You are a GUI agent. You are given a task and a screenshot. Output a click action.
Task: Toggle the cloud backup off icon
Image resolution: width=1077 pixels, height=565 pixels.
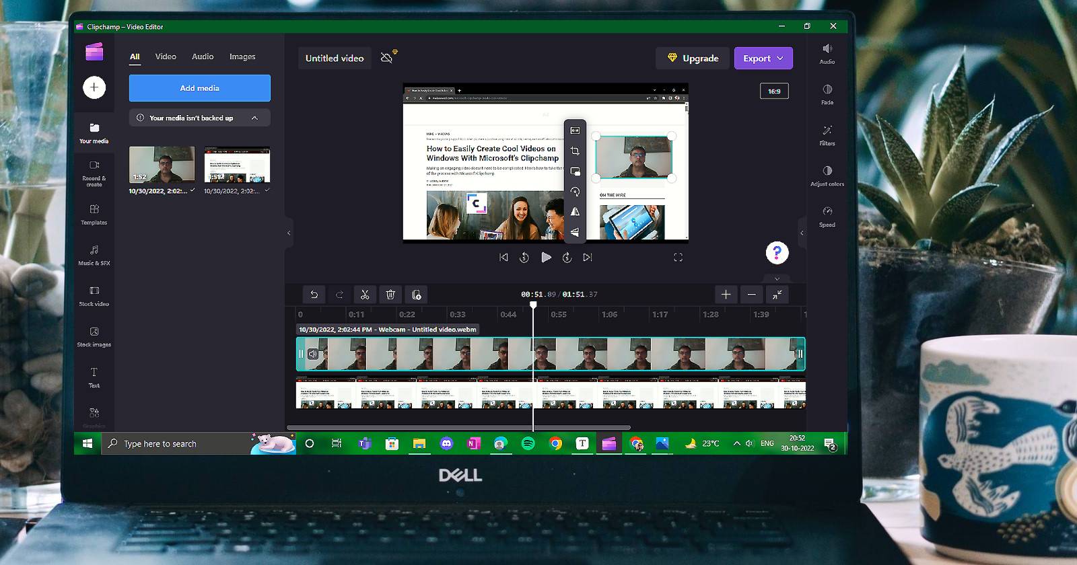click(x=388, y=57)
